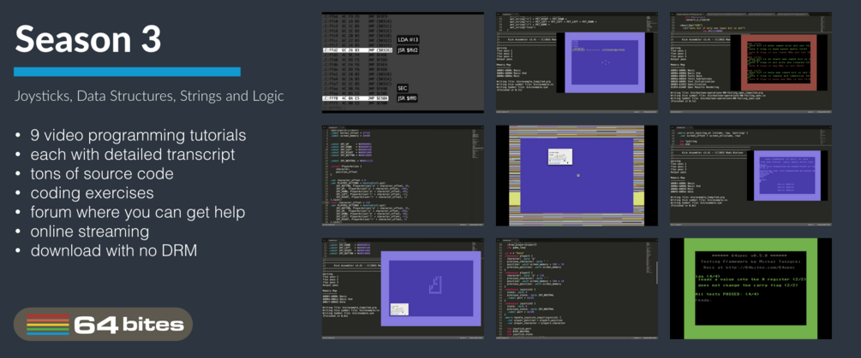Open the thumbnail with the JMP assembly listing

click(x=403, y=62)
